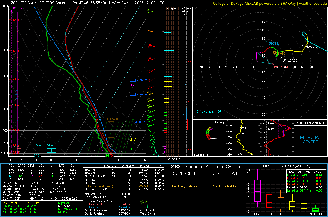Click the 'DN=247/55' Corfidi label
The image size is (328, 217).
(x=311, y=47)
